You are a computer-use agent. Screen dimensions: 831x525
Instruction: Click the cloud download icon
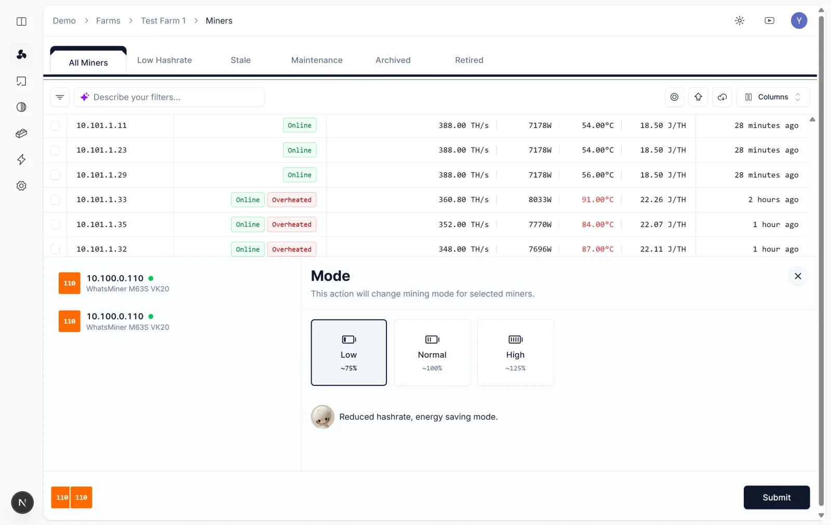pos(722,97)
